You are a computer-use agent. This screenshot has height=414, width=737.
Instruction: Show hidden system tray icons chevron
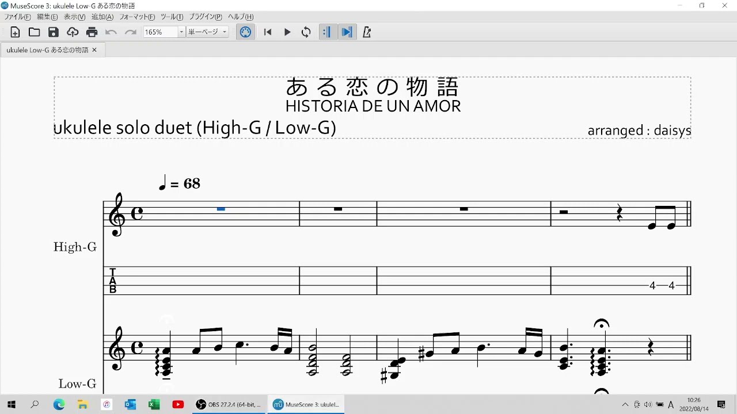625,405
